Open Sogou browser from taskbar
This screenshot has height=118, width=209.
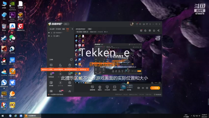tap(10, 116)
